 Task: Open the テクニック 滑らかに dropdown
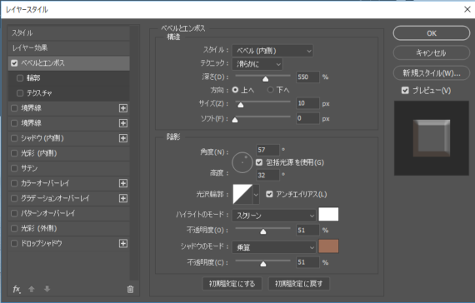pos(257,64)
